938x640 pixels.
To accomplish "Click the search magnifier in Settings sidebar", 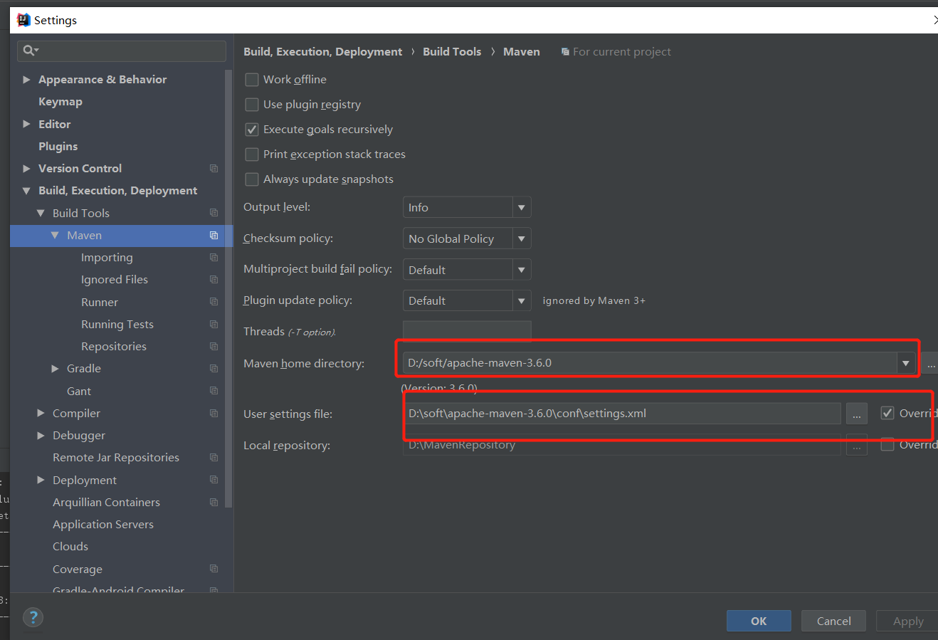I will 29,51.
